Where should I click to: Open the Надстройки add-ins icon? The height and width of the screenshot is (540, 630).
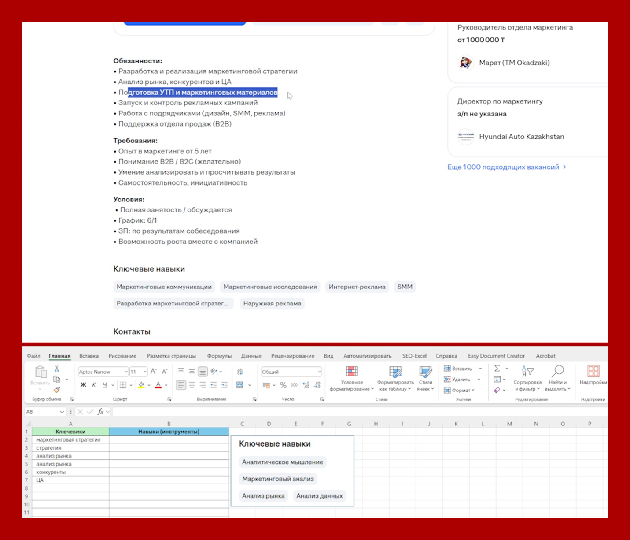coord(593,371)
